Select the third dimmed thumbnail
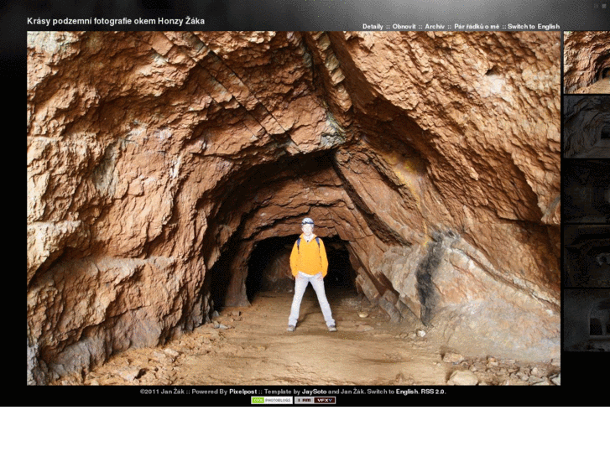 pyautogui.click(x=587, y=191)
